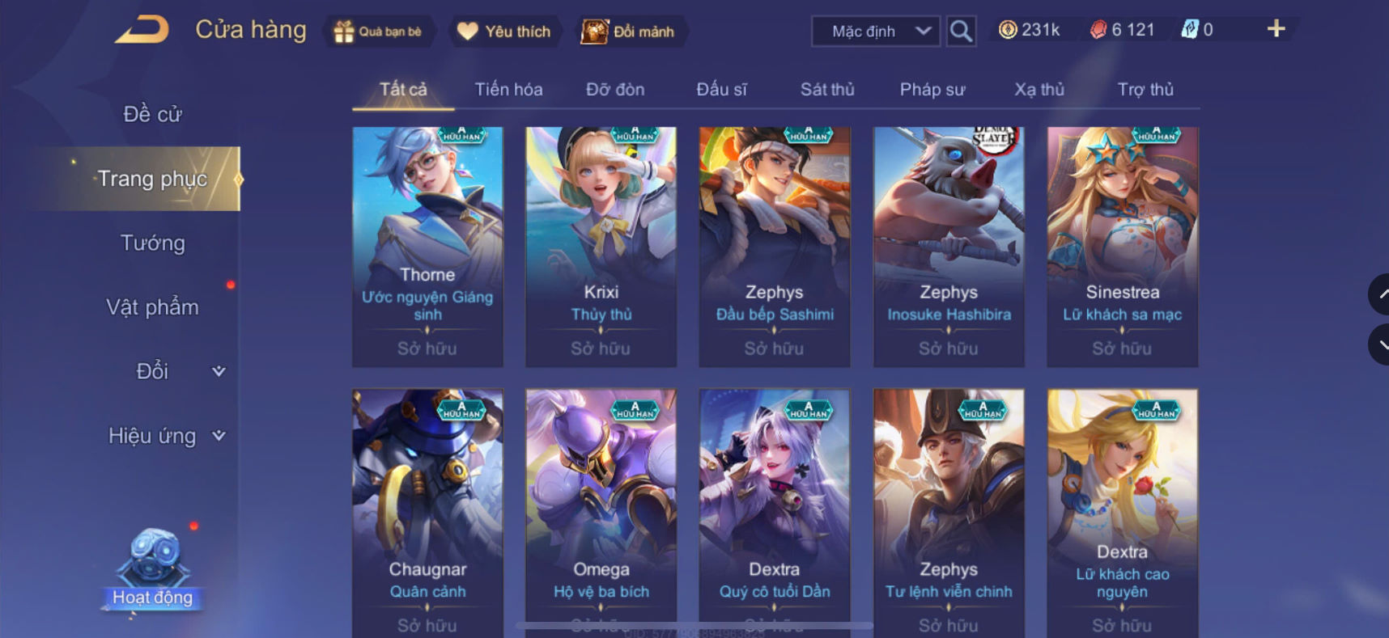Click the magnifier search icon
This screenshot has height=638, width=1389.
click(x=961, y=32)
